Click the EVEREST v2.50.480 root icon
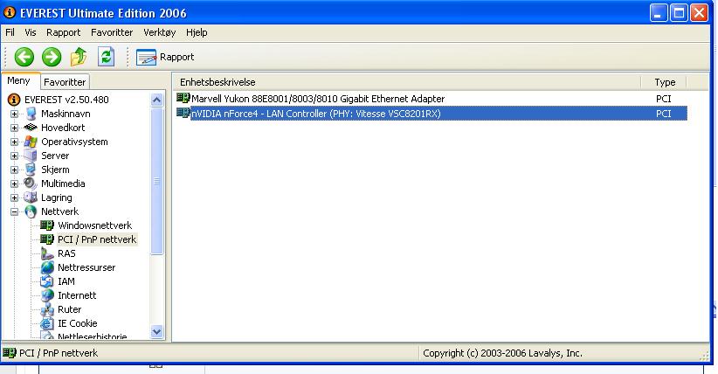The height and width of the screenshot is (374, 718). pos(14,100)
